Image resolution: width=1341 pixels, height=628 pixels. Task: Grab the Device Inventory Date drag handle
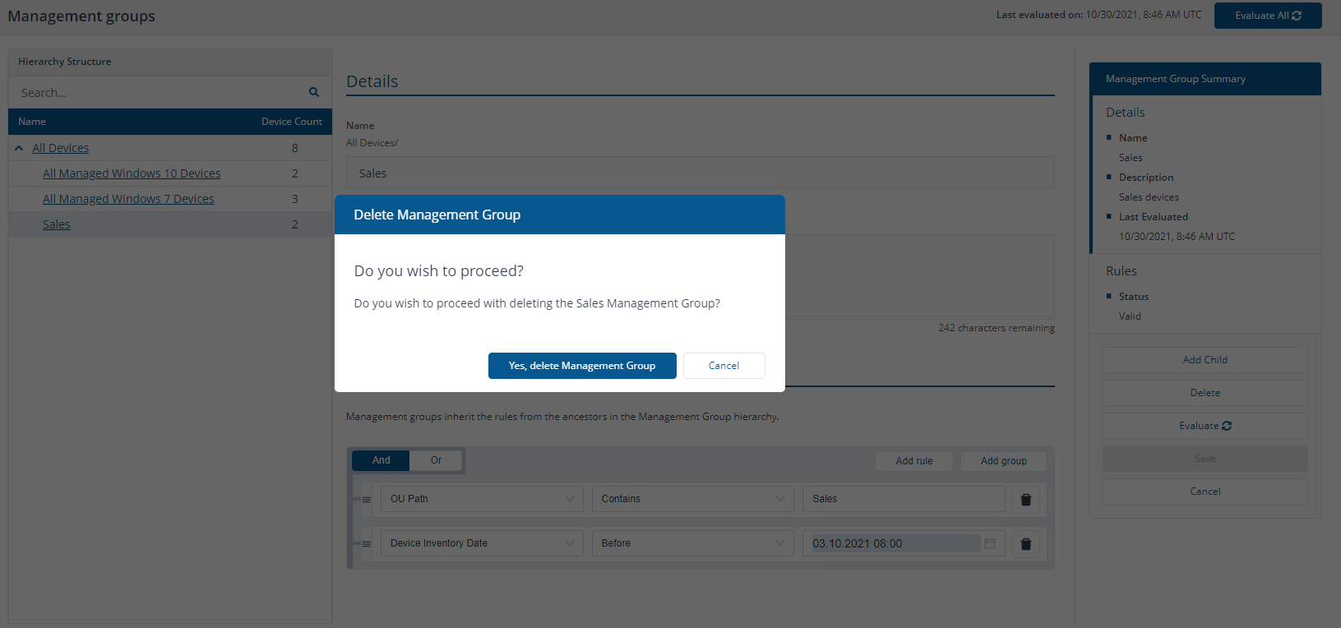[367, 544]
